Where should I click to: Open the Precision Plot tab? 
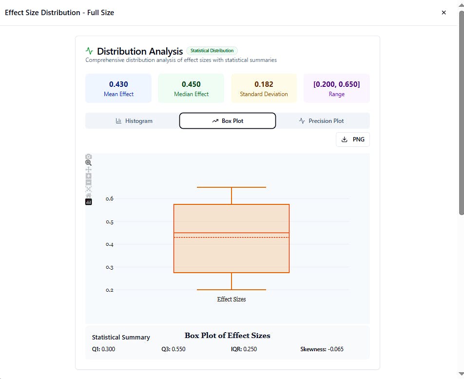322,121
